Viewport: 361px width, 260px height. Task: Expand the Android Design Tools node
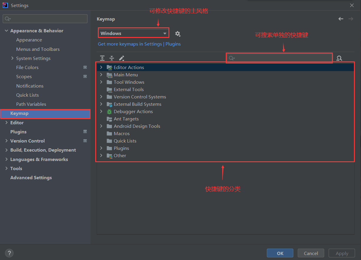pyautogui.click(x=101, y=126)
